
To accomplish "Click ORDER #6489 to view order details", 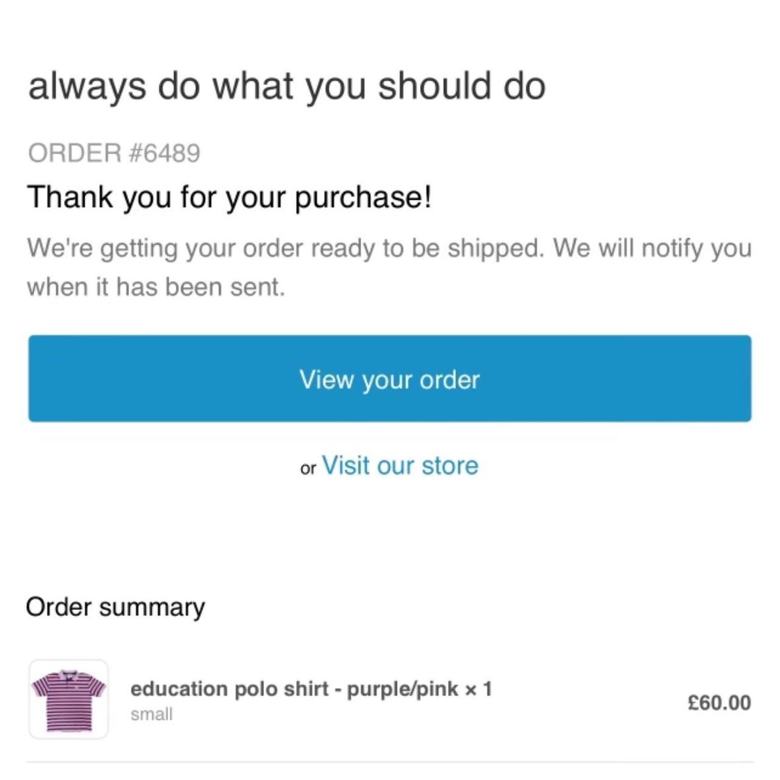I will (113, 153).
